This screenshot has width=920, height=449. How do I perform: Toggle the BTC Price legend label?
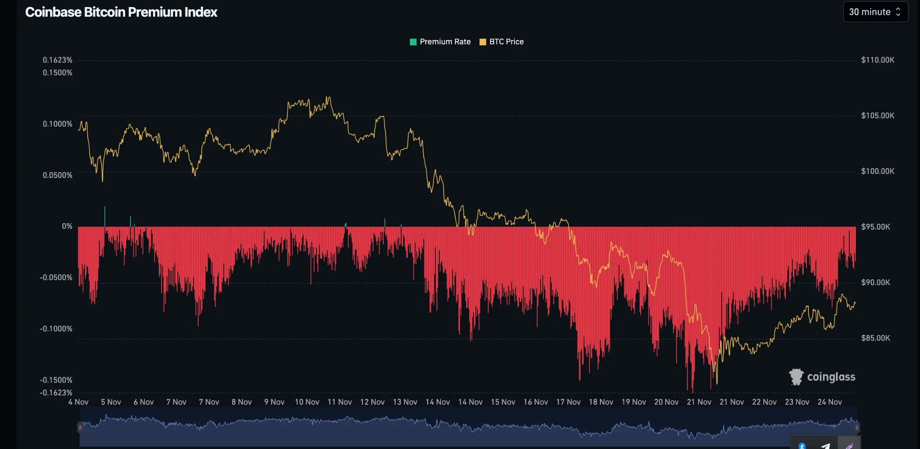point(506,42)
